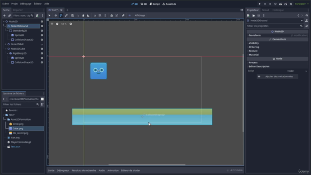Viewport: 311px width, 175px height.
Task: Open the Scène menu
Action: pyautogui.click(x=5, y=4)
